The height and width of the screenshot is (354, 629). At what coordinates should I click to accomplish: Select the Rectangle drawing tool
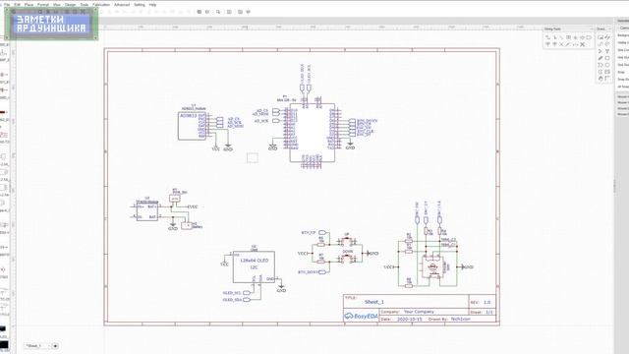click(x=607, y=58)
